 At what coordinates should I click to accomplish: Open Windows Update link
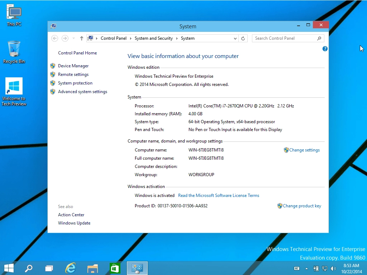[74, 223]
